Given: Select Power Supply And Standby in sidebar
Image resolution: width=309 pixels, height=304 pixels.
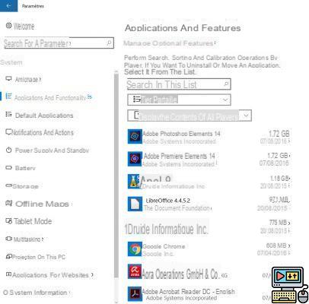Looking at the screenshot, I should click(52, 150).
